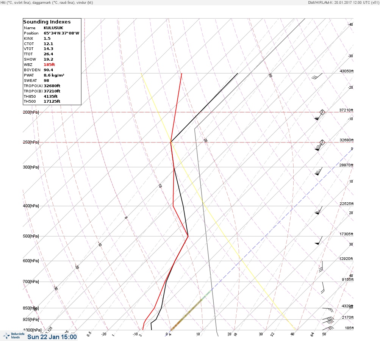Click the DMI/HIRLAM-K model run header
The width and height of the screenshot is (380, 341).
click(343, 2)
